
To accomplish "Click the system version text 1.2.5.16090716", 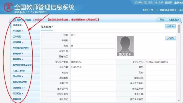I will pyautogui.click(x=37, y=12).
